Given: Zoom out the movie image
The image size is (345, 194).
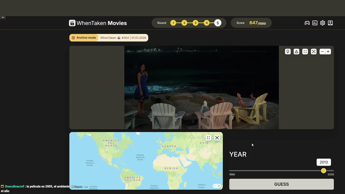Looking at the screenshot, I should (322, 51).
